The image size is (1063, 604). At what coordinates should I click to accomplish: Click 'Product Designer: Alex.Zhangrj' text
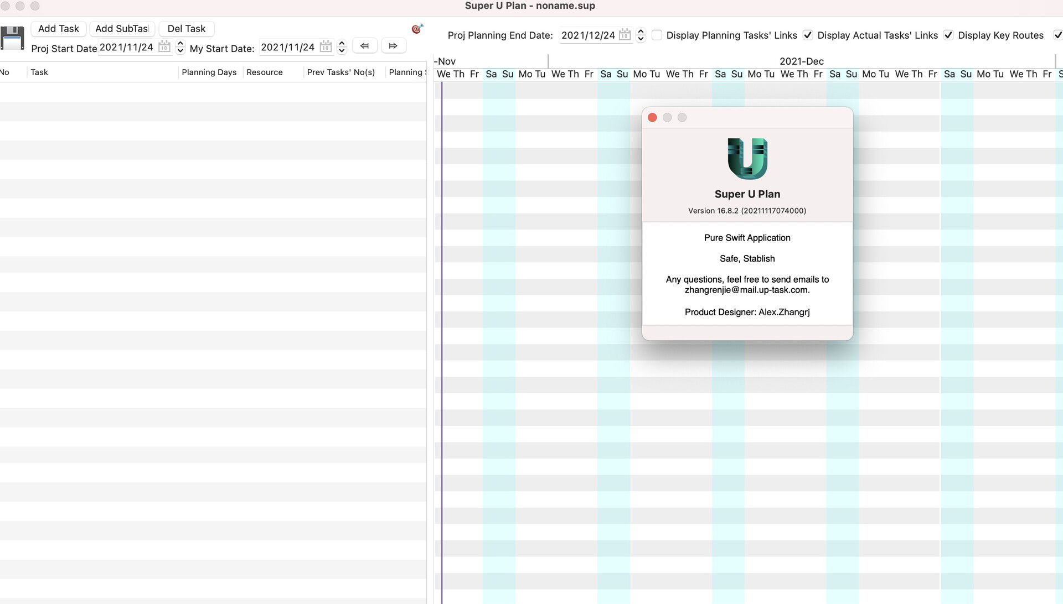(x=747, y=312)
